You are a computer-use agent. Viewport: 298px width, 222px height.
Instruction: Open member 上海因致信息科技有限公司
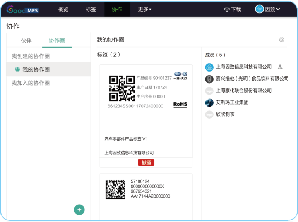pos(244,67)
